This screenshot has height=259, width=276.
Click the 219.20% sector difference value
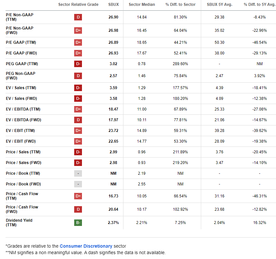(x=180, y=163)
